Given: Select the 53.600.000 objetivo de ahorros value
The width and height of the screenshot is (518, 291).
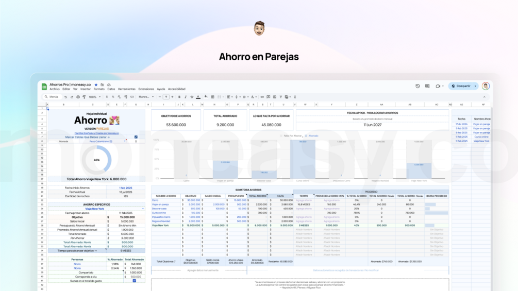Looking at the screenshot, I should point(176,125).
